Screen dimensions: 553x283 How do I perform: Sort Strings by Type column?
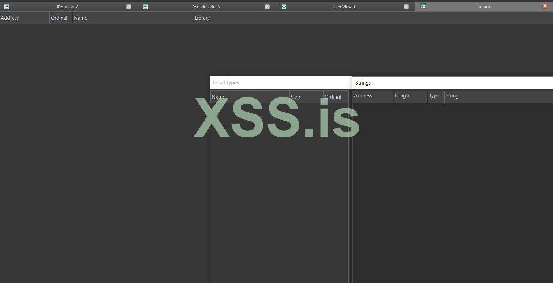(436, 96)
